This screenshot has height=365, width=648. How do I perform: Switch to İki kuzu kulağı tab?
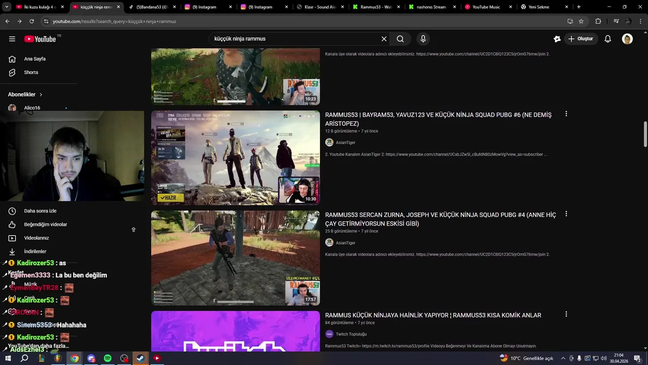click(x=40, y=7)
